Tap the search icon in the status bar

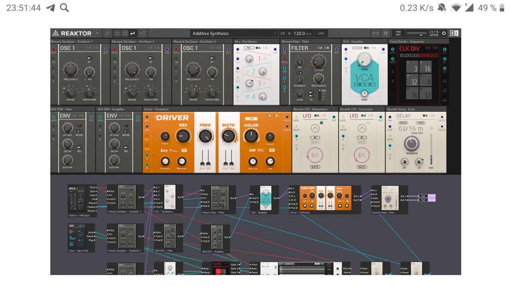point(64,8)
